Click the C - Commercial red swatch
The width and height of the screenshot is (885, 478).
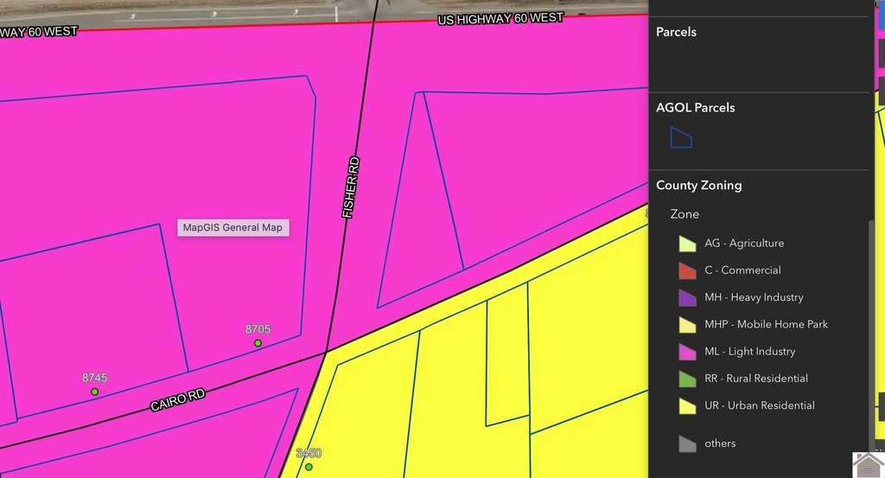click(687, 271)
